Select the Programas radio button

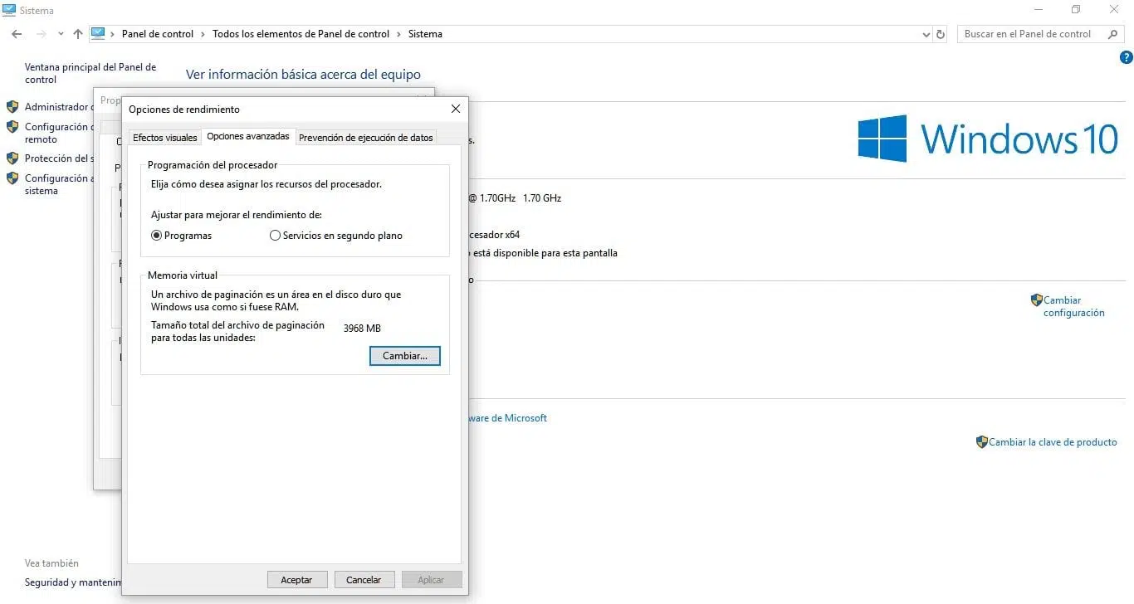[156, 236]
